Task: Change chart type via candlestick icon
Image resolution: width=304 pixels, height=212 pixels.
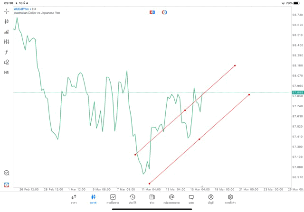Action: coord(7,21)
